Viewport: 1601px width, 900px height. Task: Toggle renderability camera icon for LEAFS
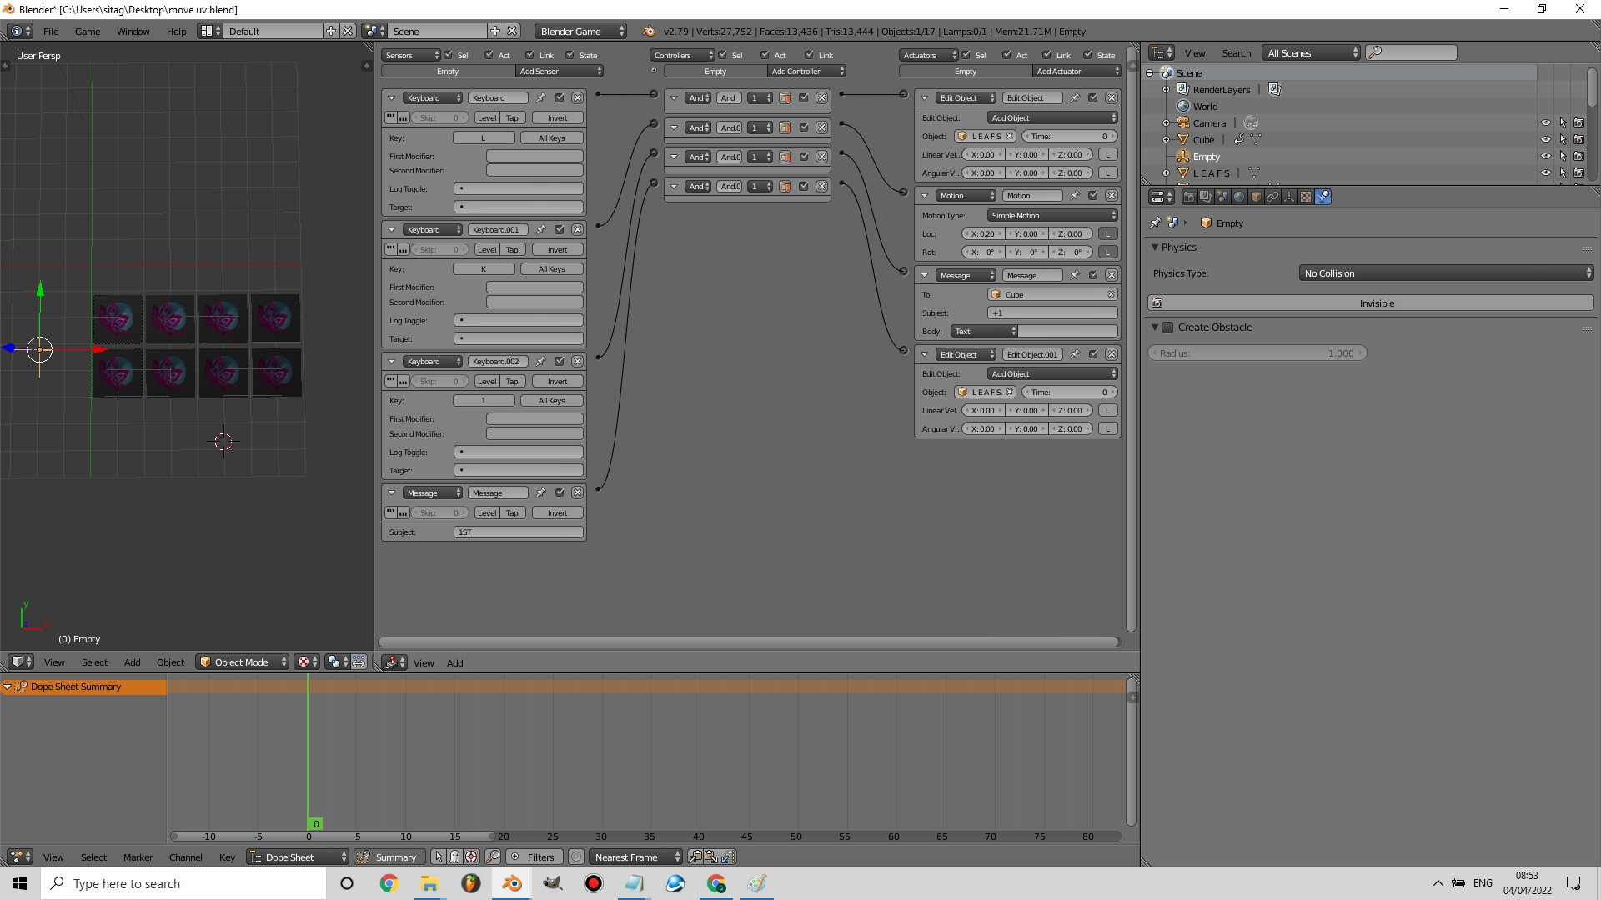pyautogui.click(x=1578, y=172)
